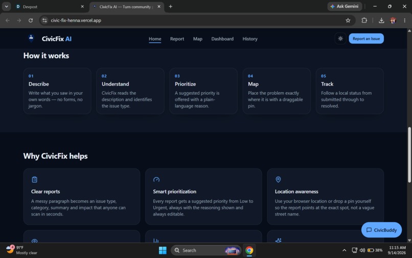Click the sparkle icon in the bottom-right card
Image resolution: width=412 pixels, height=258 pixels.
click(278, 241)
